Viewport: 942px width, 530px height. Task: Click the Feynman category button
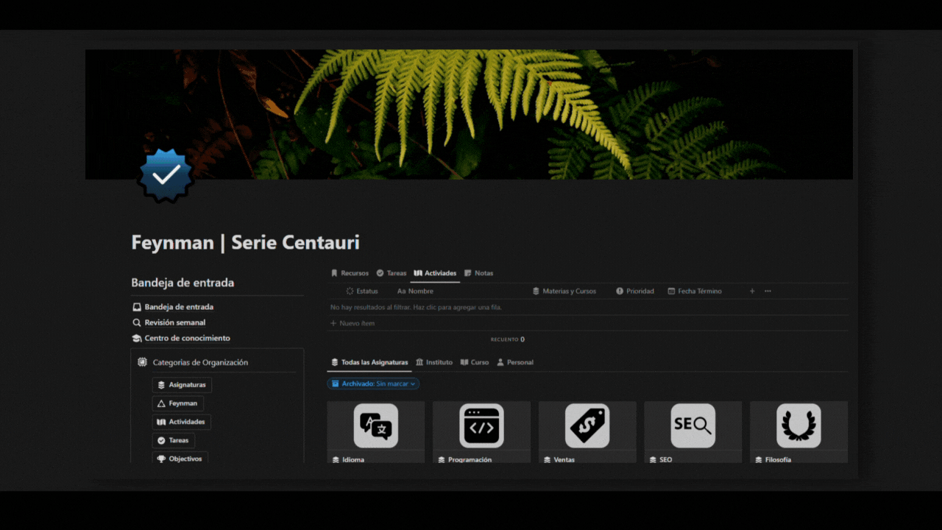pos(178,403)
